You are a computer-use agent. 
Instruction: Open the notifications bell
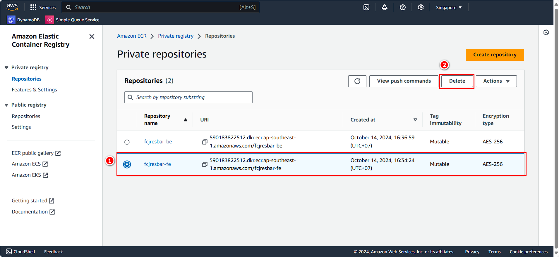tap(385, 7)
